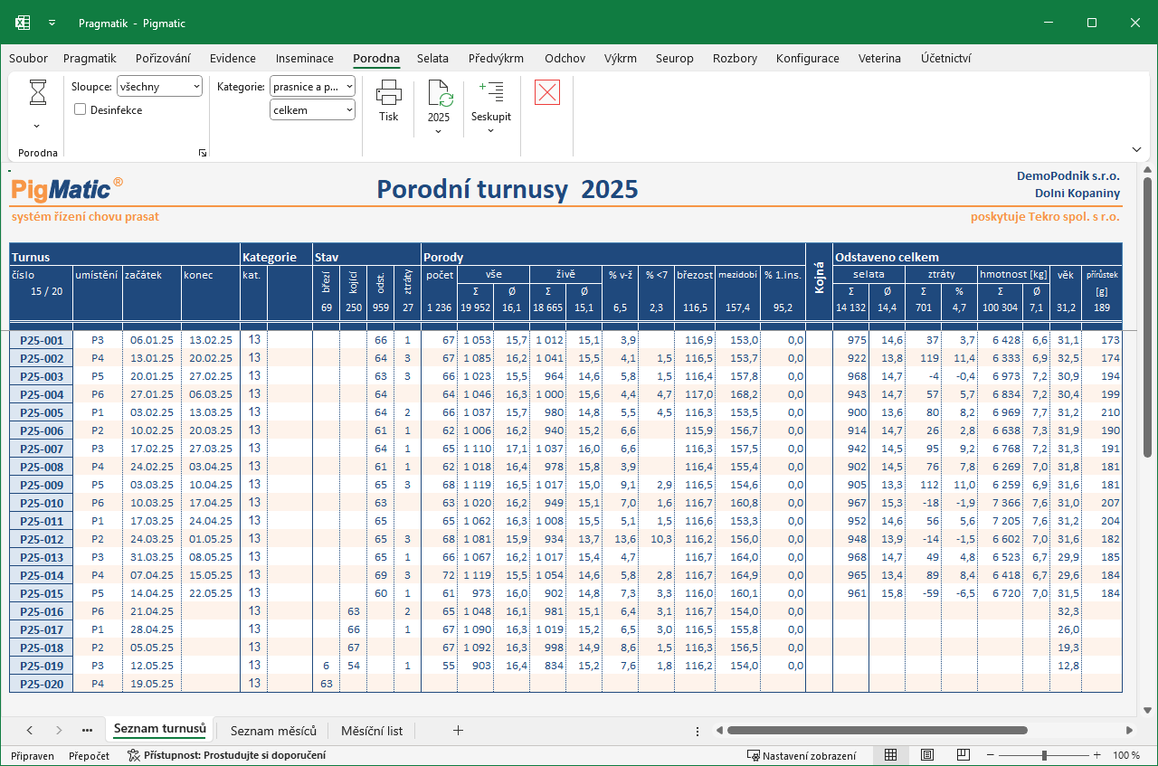Open the Kategorie 'prasnice a p...' dropdown

pos(312,87)
